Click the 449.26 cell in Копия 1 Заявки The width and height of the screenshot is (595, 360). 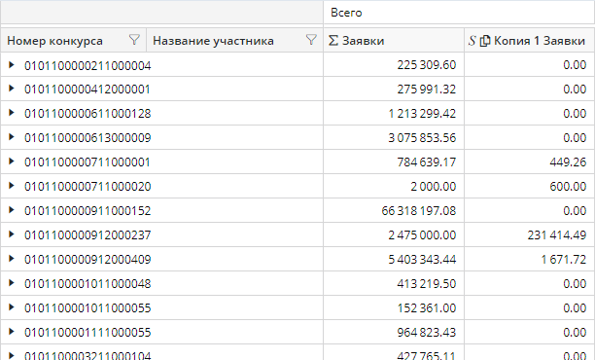click(530, 162)
